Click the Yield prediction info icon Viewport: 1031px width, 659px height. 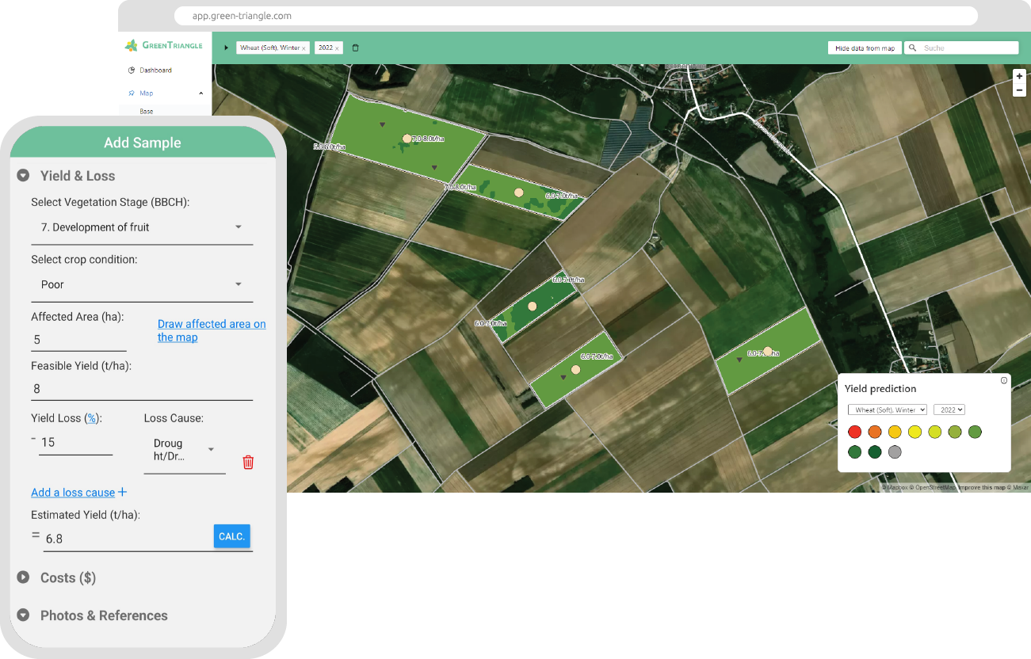coord(1004,381)
